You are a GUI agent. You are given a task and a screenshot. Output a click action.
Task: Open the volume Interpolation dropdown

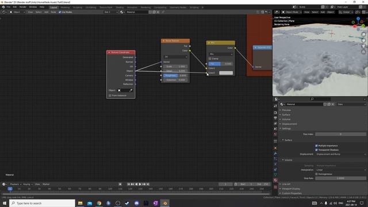(340, 170)
